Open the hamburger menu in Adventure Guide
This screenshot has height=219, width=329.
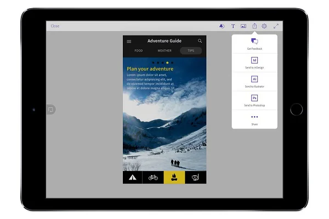point(129,41)
